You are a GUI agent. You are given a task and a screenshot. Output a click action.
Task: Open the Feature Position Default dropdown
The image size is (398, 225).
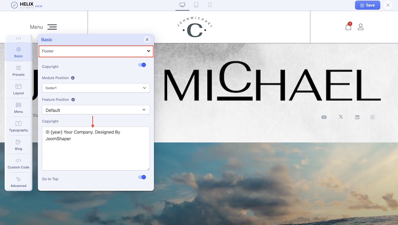96,110
